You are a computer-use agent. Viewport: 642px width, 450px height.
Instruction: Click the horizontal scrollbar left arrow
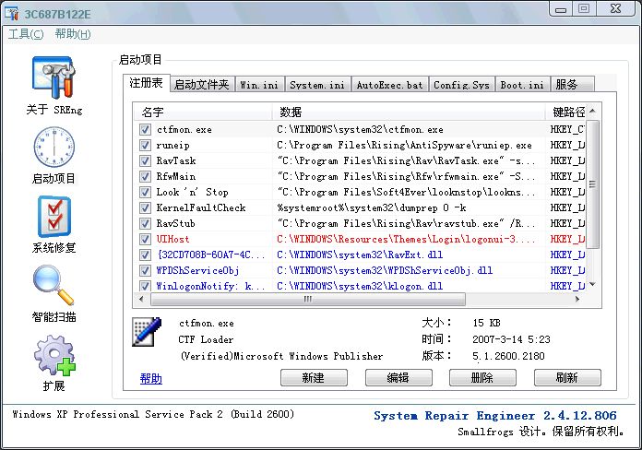(x=142, y=300)
